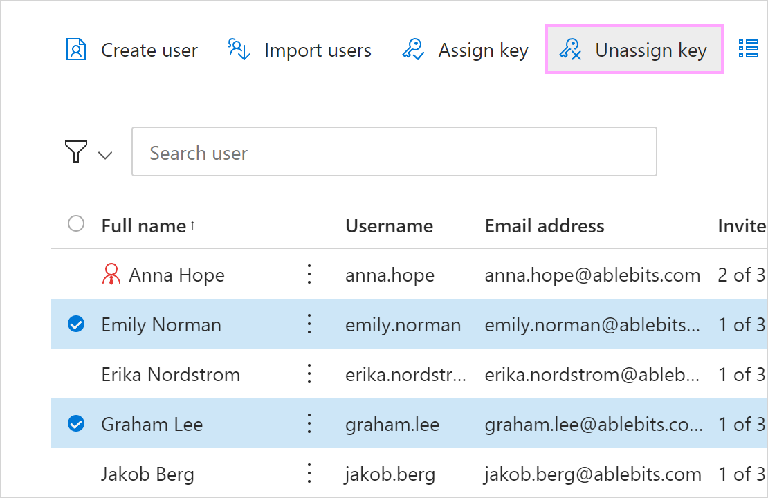Select the Anna Hope name
Image resolution: width=768 pixels, height=498 pixels.
click(177, 275)
